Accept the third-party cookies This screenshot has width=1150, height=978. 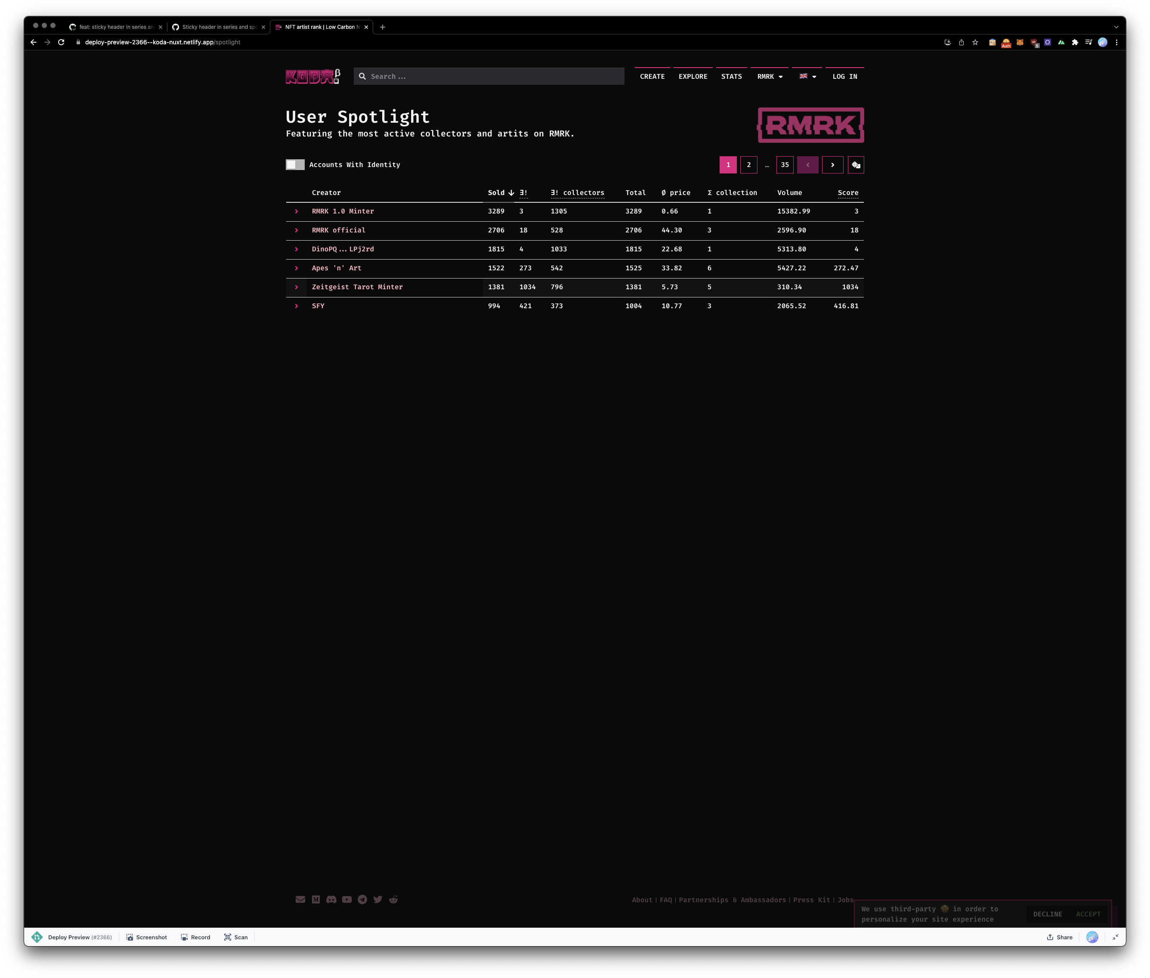1088,914
